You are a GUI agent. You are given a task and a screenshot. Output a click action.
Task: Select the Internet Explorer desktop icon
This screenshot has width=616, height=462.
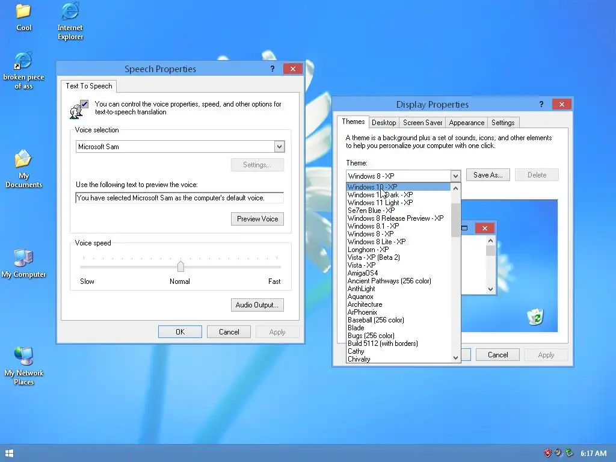70,21
